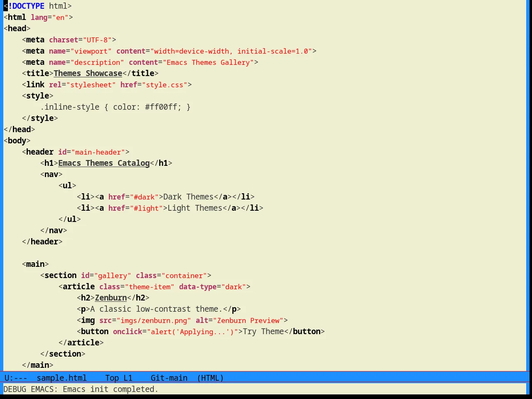This screenshot has height=399, width=532.
Task: Click the (HTML) major mode indicator
Action: (210, 378)
